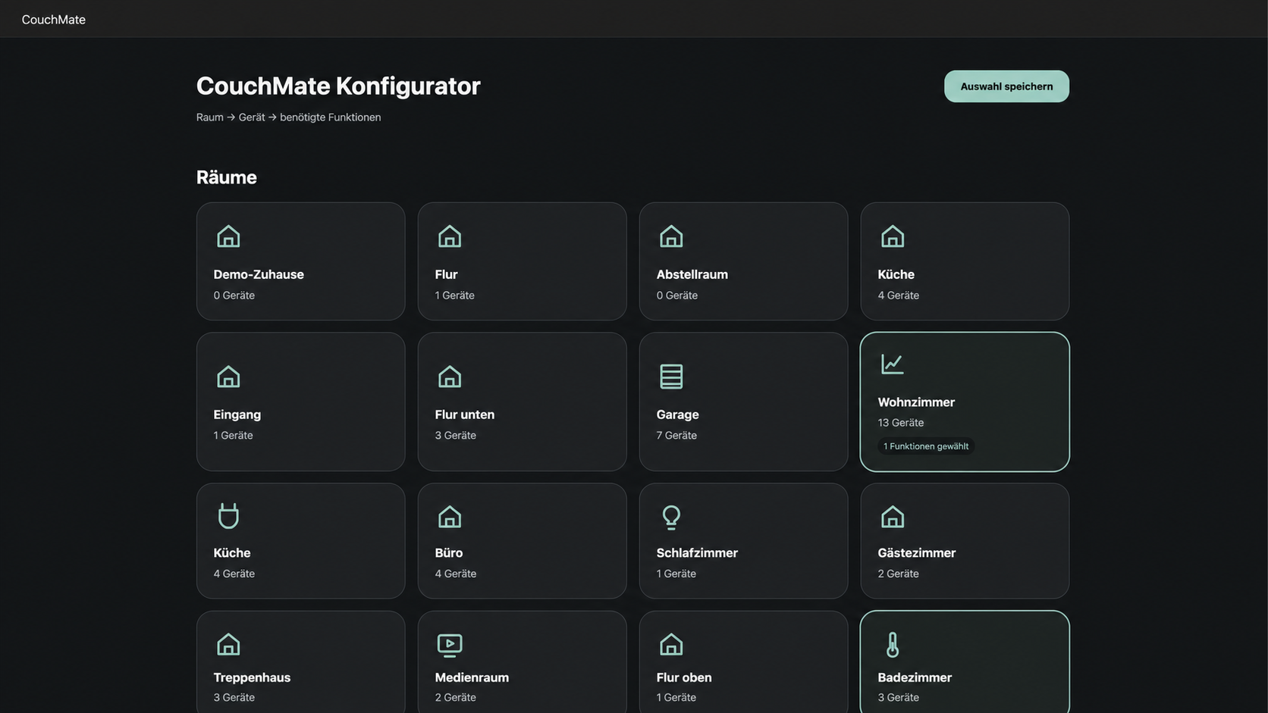Click the CouchMate logo in top bar
Image resolution: width=1268 pixels, height=713 pixels.
coord(54,20)
